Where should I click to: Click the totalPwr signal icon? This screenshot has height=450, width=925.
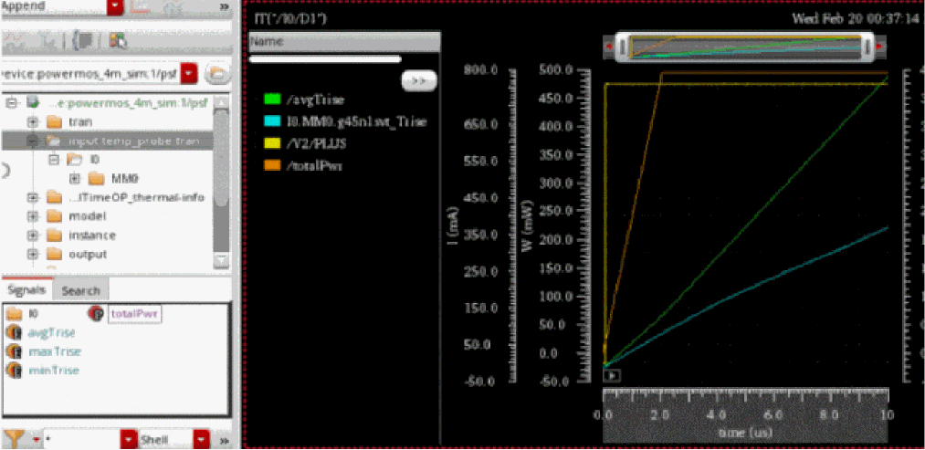[x=96, y=314]
